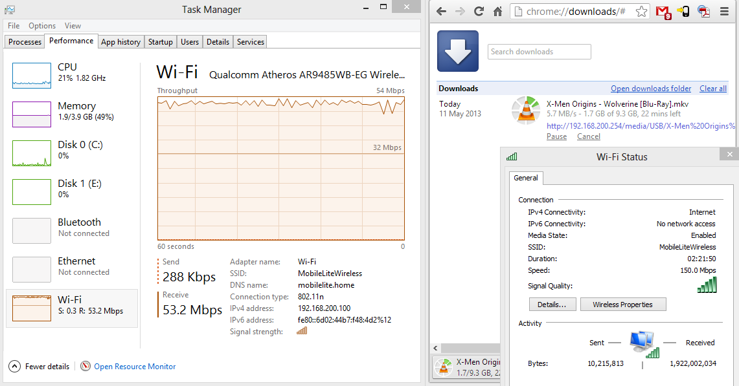Click the Open downloads folder link

pos(650,89)
